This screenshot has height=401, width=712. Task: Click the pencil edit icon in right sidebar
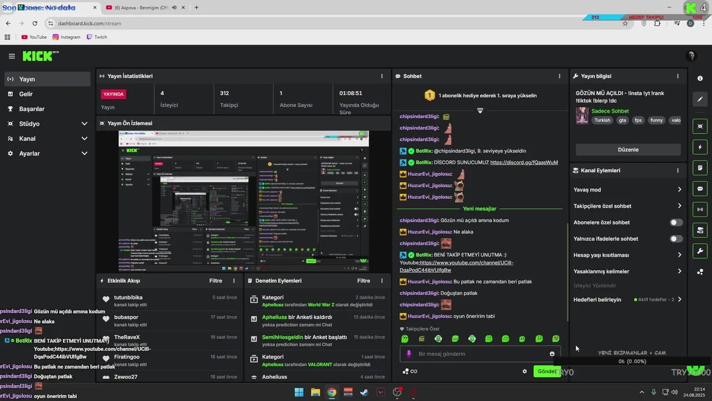(x=700, y=99)
